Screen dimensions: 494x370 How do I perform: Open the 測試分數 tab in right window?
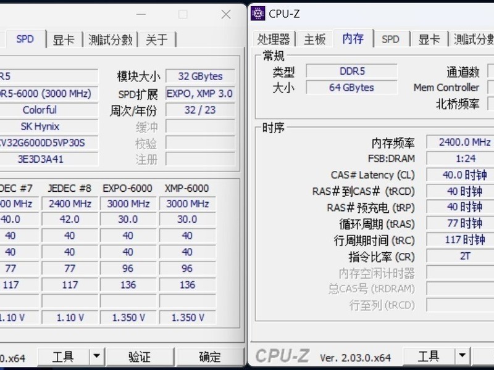472,39
